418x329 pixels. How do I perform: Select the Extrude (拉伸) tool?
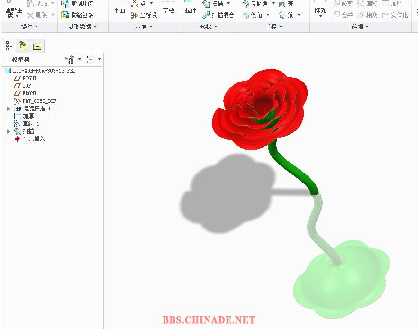click(x=191, y=8)
